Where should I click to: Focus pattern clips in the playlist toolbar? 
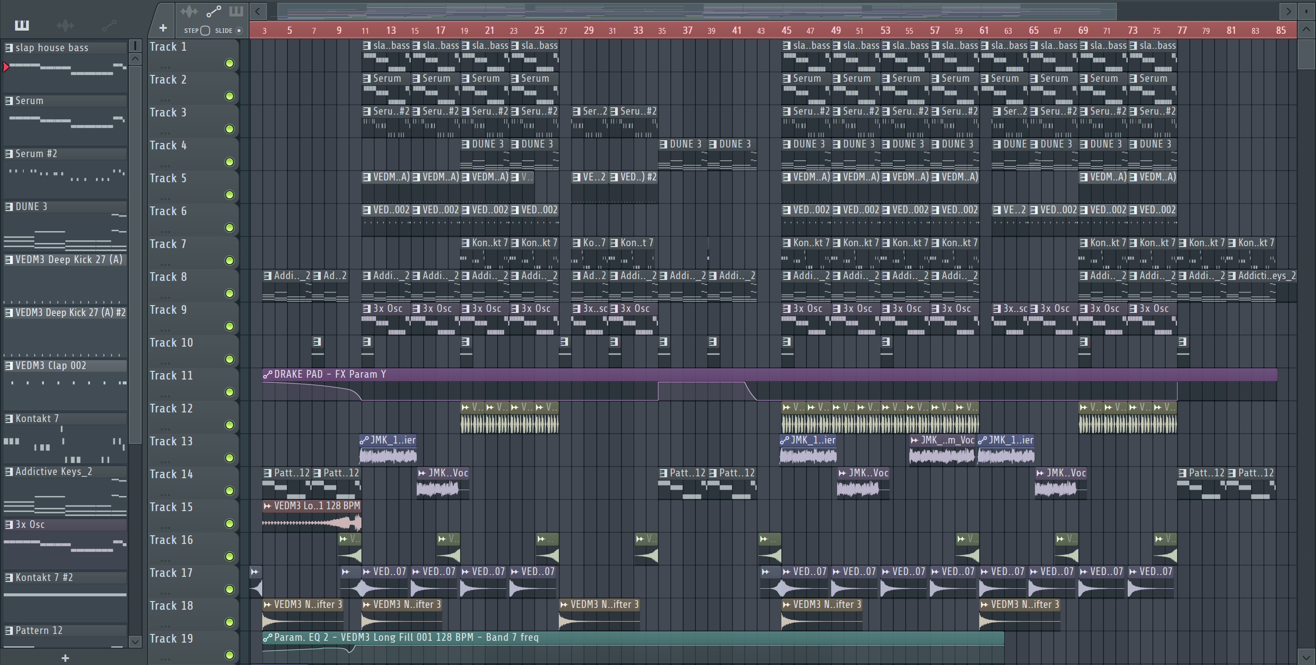tap(236, 11)
